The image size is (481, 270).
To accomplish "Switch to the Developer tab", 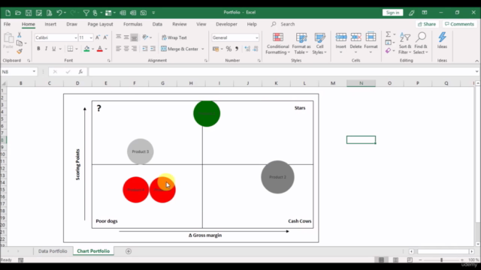I will click(226, 24).
